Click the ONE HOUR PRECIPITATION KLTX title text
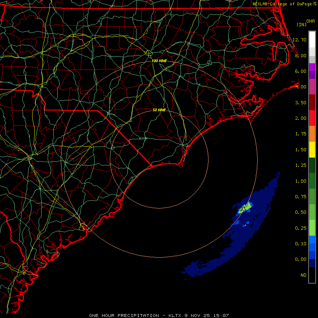 click(159, 316)
